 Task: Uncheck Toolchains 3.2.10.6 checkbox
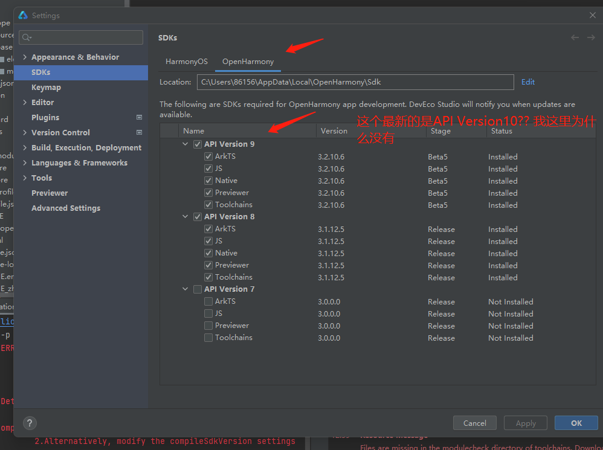point(208,205)
